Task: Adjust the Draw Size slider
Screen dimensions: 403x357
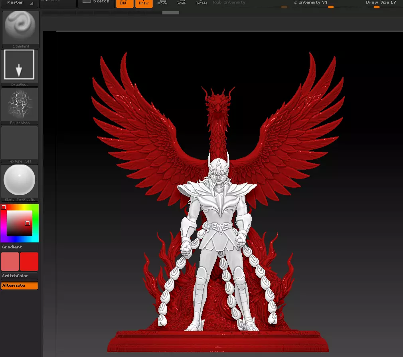Action: [x=383, y=4]
